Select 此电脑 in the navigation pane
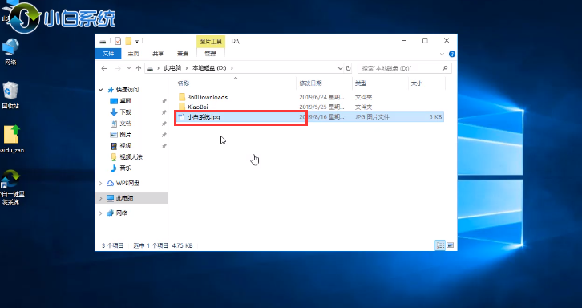Image resolution: width=582 pixels, height=308 pixels. coord(124,198)
